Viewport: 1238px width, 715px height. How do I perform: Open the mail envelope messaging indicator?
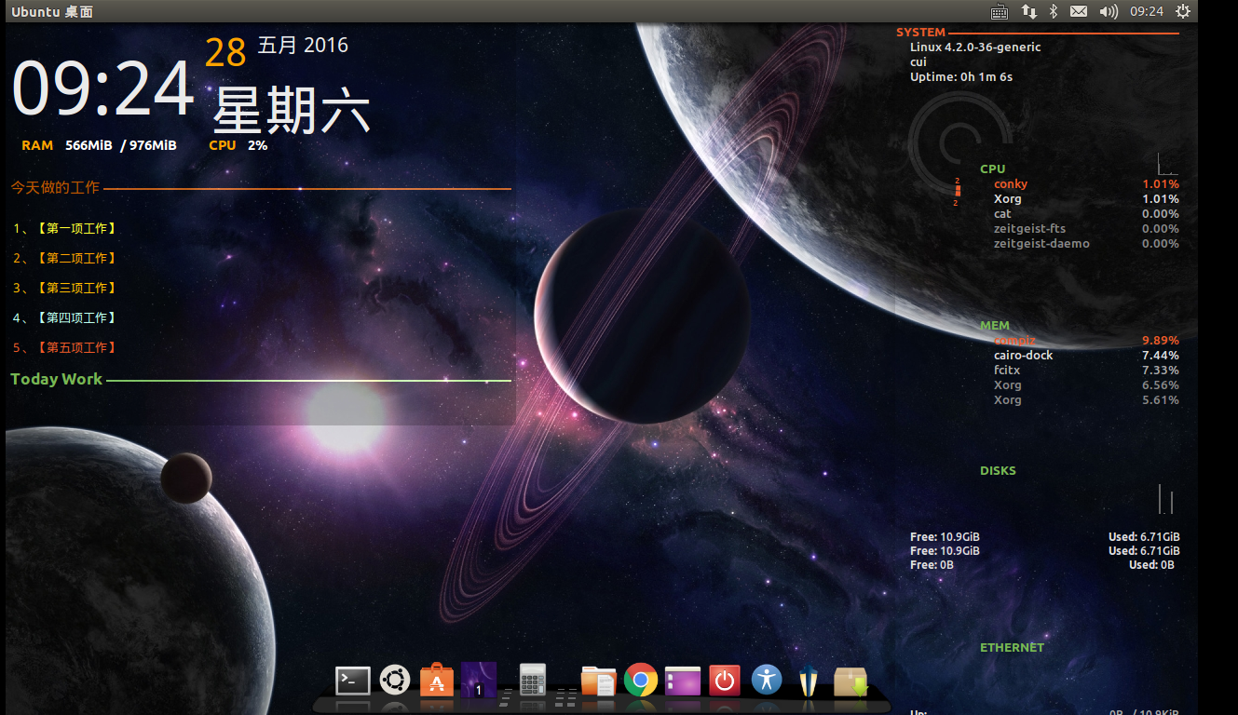1079,11
